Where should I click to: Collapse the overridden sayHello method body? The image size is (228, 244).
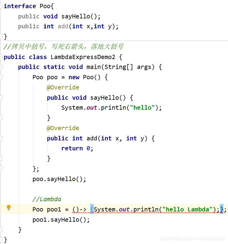[x=1, y=98]
